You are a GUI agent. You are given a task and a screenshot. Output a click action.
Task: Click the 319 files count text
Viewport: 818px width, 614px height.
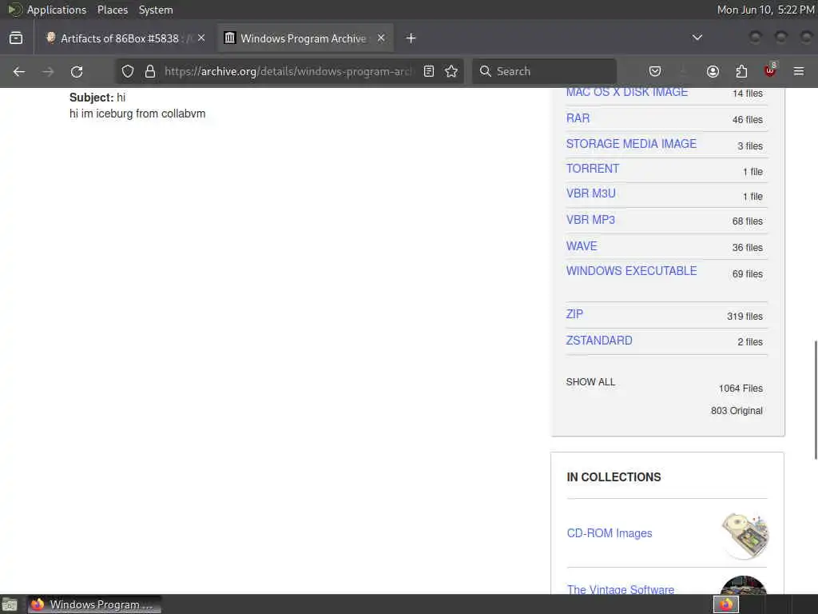(x=745, y=317)
